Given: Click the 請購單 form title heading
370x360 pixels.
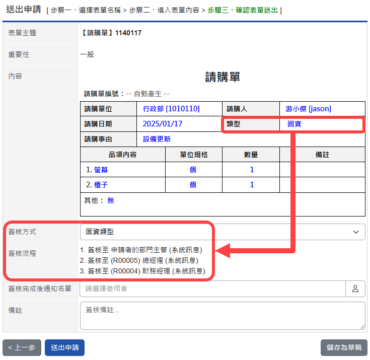Looking at the screenshot, I should [223, 77].
